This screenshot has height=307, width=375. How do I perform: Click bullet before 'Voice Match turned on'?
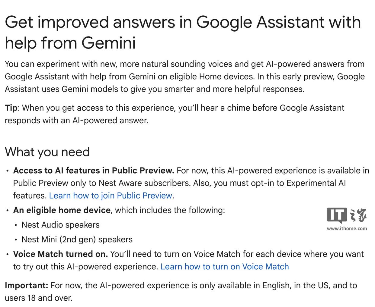(x=8, y=254)
